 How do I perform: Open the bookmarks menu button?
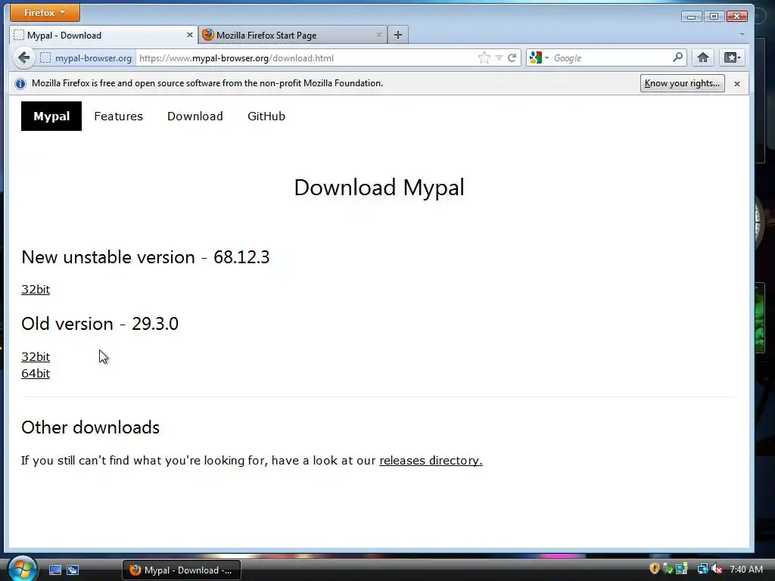pos(732,57)
